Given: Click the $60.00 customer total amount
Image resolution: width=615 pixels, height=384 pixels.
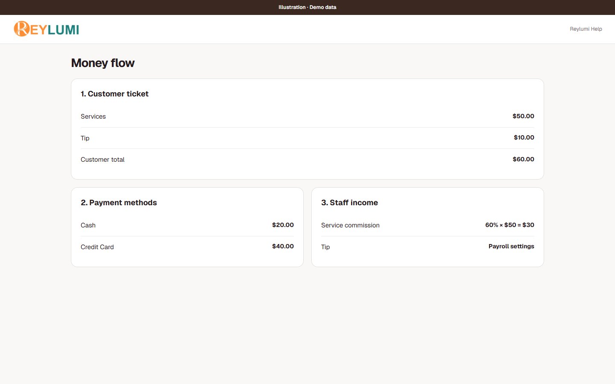Looking at the screenshot, I should (523, 159).
